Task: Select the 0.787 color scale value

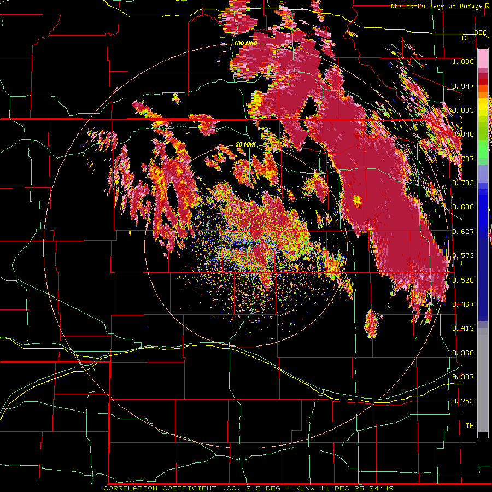Action: [x=463, y=159]
